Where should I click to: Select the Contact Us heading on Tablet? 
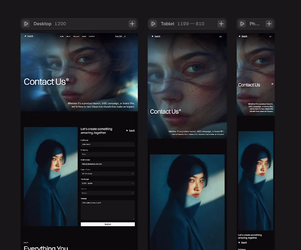pyautogui.click(x=165, y=111)
